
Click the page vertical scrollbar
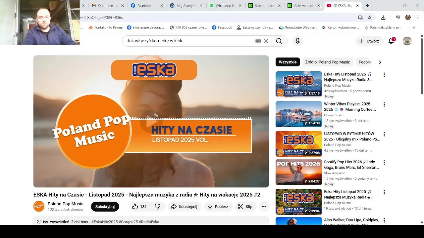click(x=422, y=66)
